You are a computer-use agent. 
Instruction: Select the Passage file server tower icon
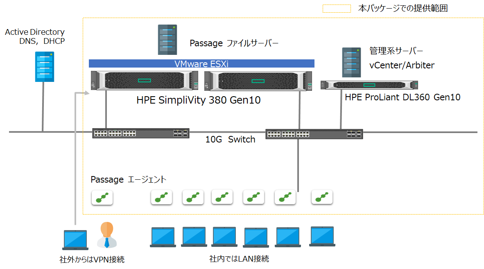(167, 40)
